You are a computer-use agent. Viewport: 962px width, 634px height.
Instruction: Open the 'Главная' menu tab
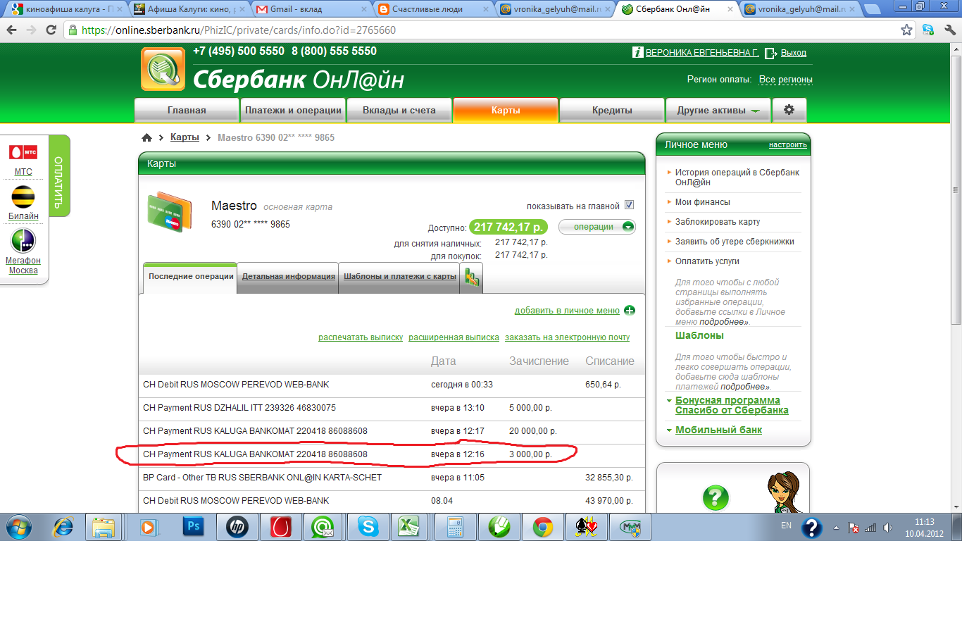187,110
